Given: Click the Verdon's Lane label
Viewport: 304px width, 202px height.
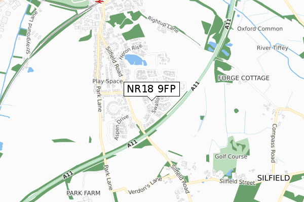Looking at the screenshot, I should coord(145,186).
